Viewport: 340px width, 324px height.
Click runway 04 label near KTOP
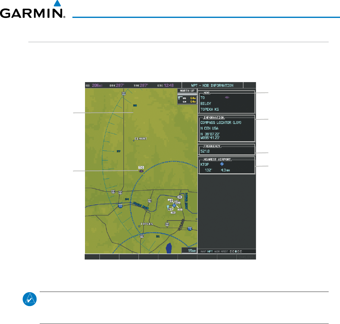[x=170, y=209]
